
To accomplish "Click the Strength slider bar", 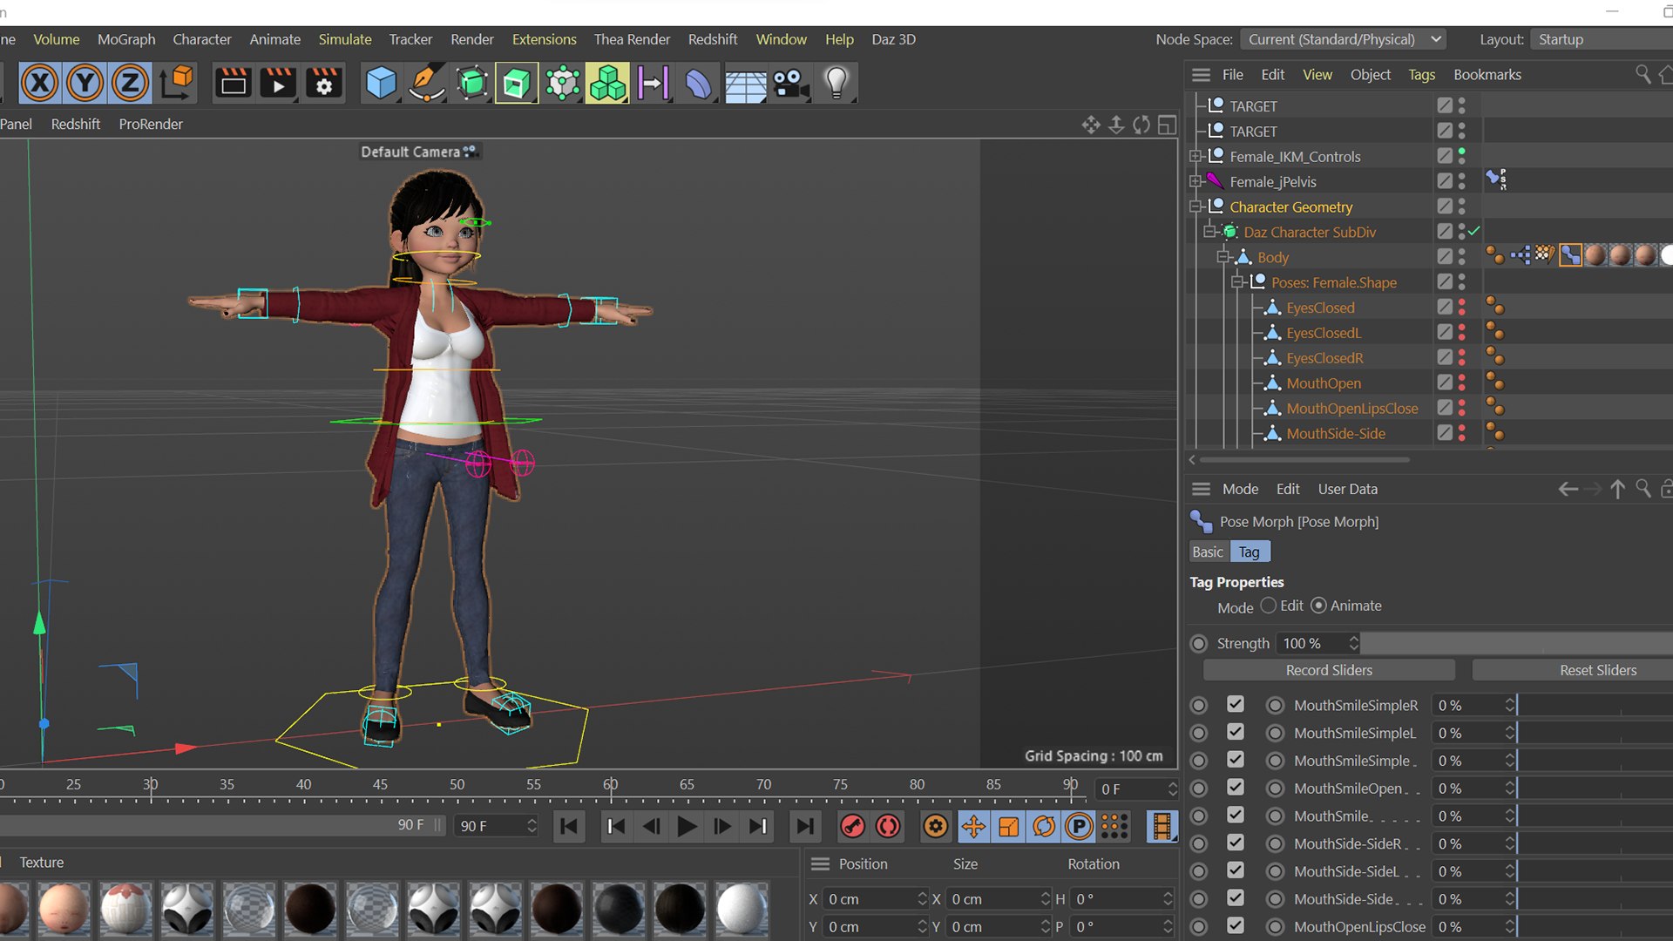I will pos(1517,643).
